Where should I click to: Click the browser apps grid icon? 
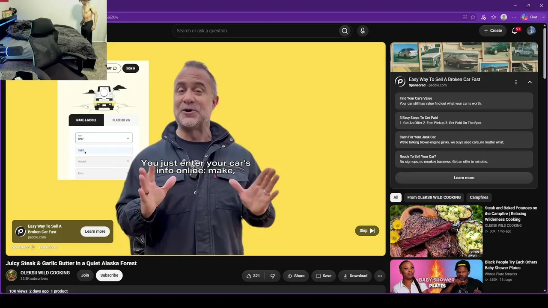pyautogui.click(x=465, y=17)
